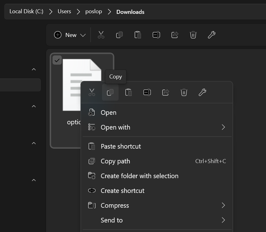Select Copy path from the context menu
Screen dimensions: 266x232
click(115, 161)
